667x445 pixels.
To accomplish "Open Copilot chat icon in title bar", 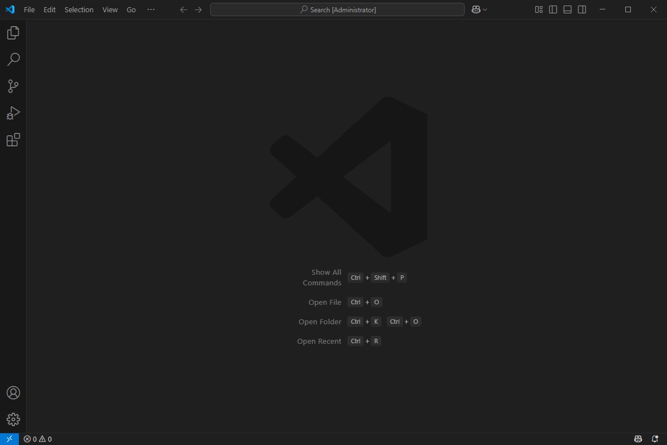I will (x=476, y=9).
